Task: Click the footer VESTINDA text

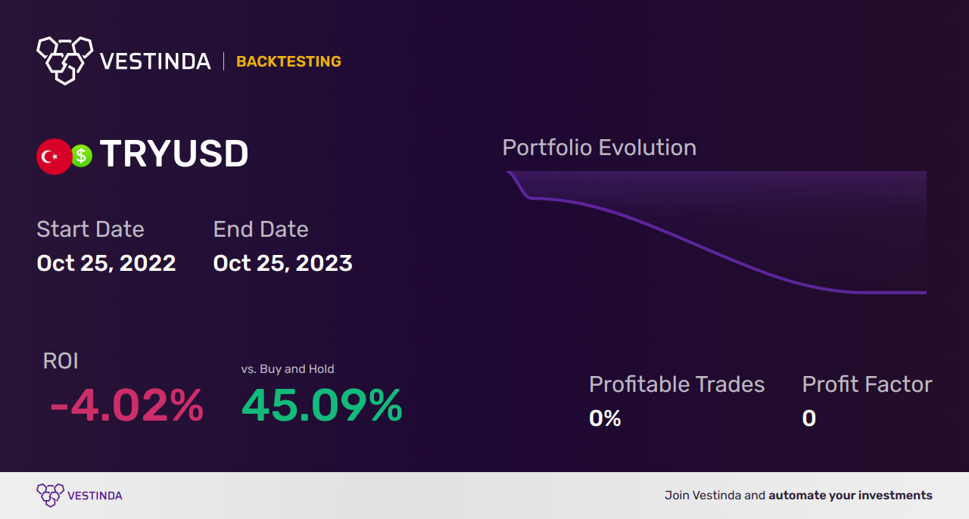Action: tap(95, 496)
